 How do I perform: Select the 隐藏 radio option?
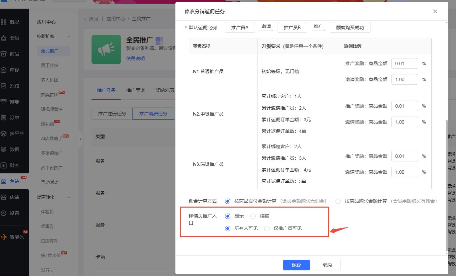(x=253, y=216)
